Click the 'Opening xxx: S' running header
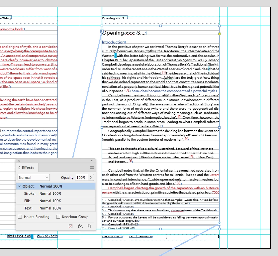This screenshot has width=278, height=256. [113, 18]
